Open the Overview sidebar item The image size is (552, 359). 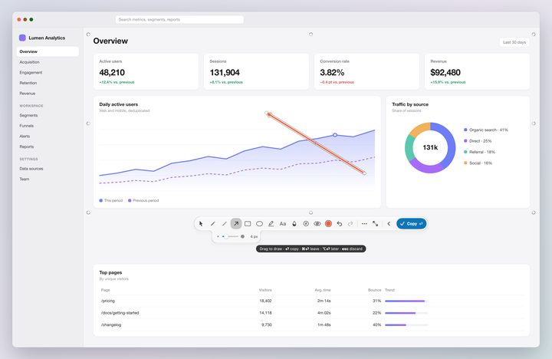(48, 51)
